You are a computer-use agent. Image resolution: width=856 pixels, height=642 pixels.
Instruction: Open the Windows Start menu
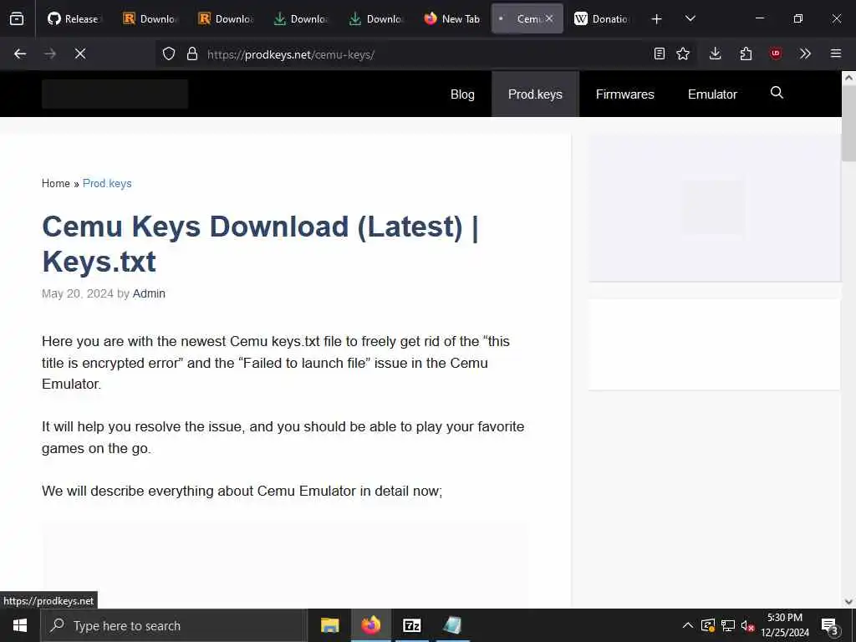20,625
